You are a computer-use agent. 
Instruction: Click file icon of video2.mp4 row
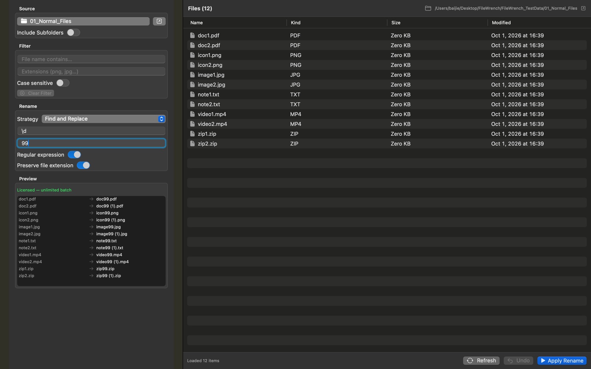[192, 124]
